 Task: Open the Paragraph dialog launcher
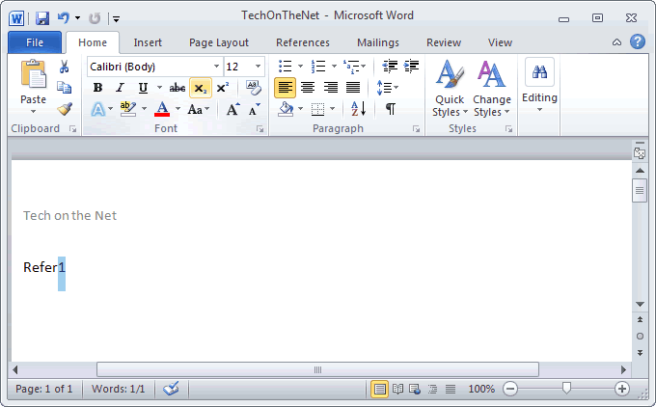click(x=417, y=129)
